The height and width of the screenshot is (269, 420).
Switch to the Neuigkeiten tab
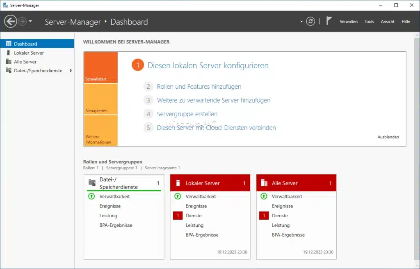tap(100, 99)
